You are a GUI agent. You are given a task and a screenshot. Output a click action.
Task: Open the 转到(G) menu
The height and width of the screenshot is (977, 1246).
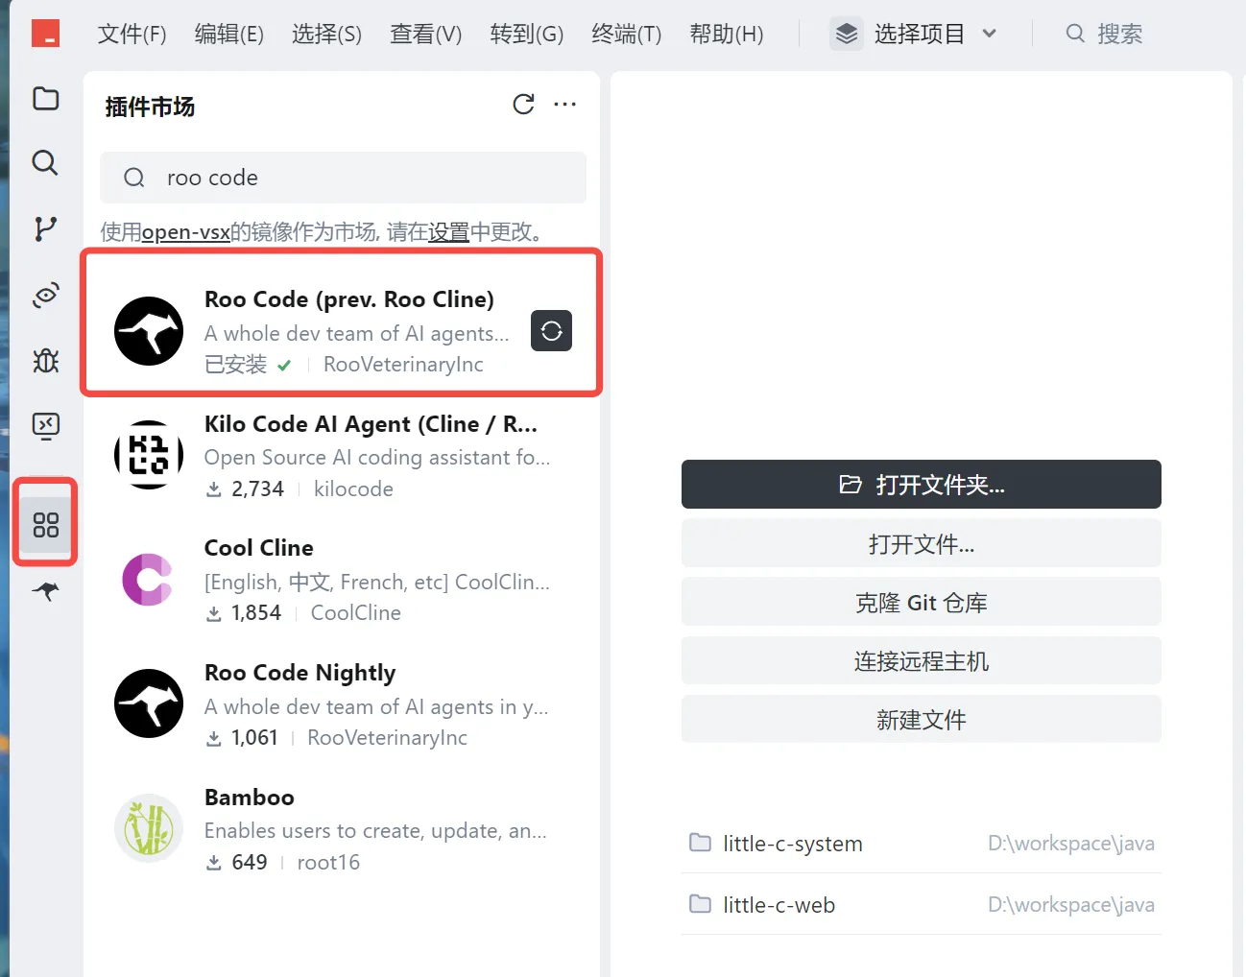527,34
